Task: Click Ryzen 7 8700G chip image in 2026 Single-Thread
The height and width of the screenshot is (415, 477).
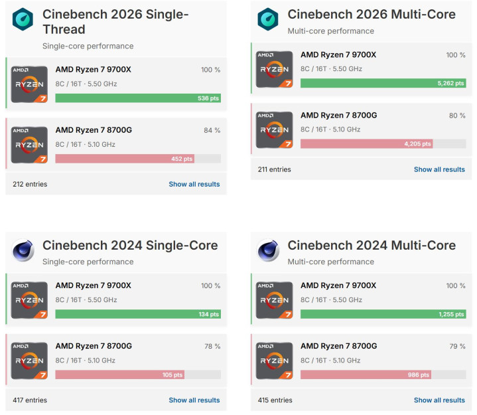Action: coord(29,145)
